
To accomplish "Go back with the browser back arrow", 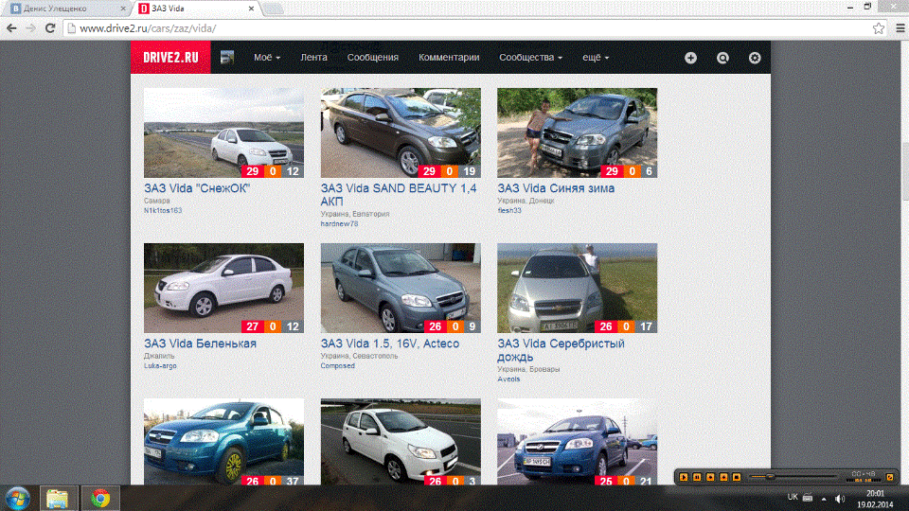I will pyautogui.click(x=11, y=27).
